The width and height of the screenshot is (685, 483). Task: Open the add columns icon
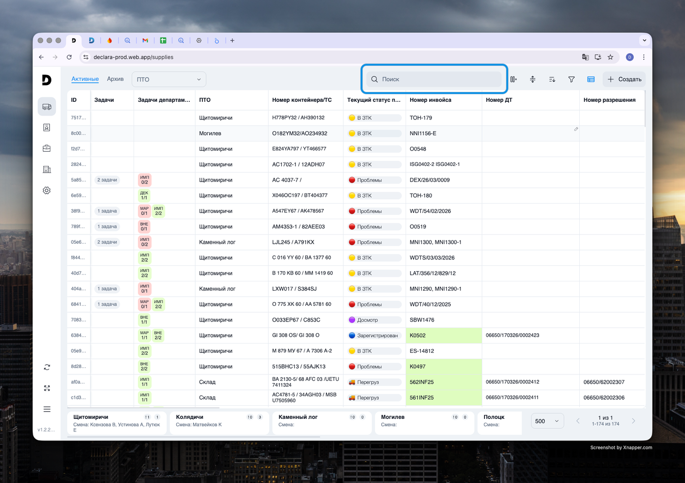click(513, 79)
